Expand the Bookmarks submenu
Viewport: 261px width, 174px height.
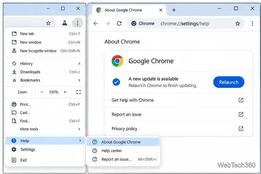tap(45, 80)
